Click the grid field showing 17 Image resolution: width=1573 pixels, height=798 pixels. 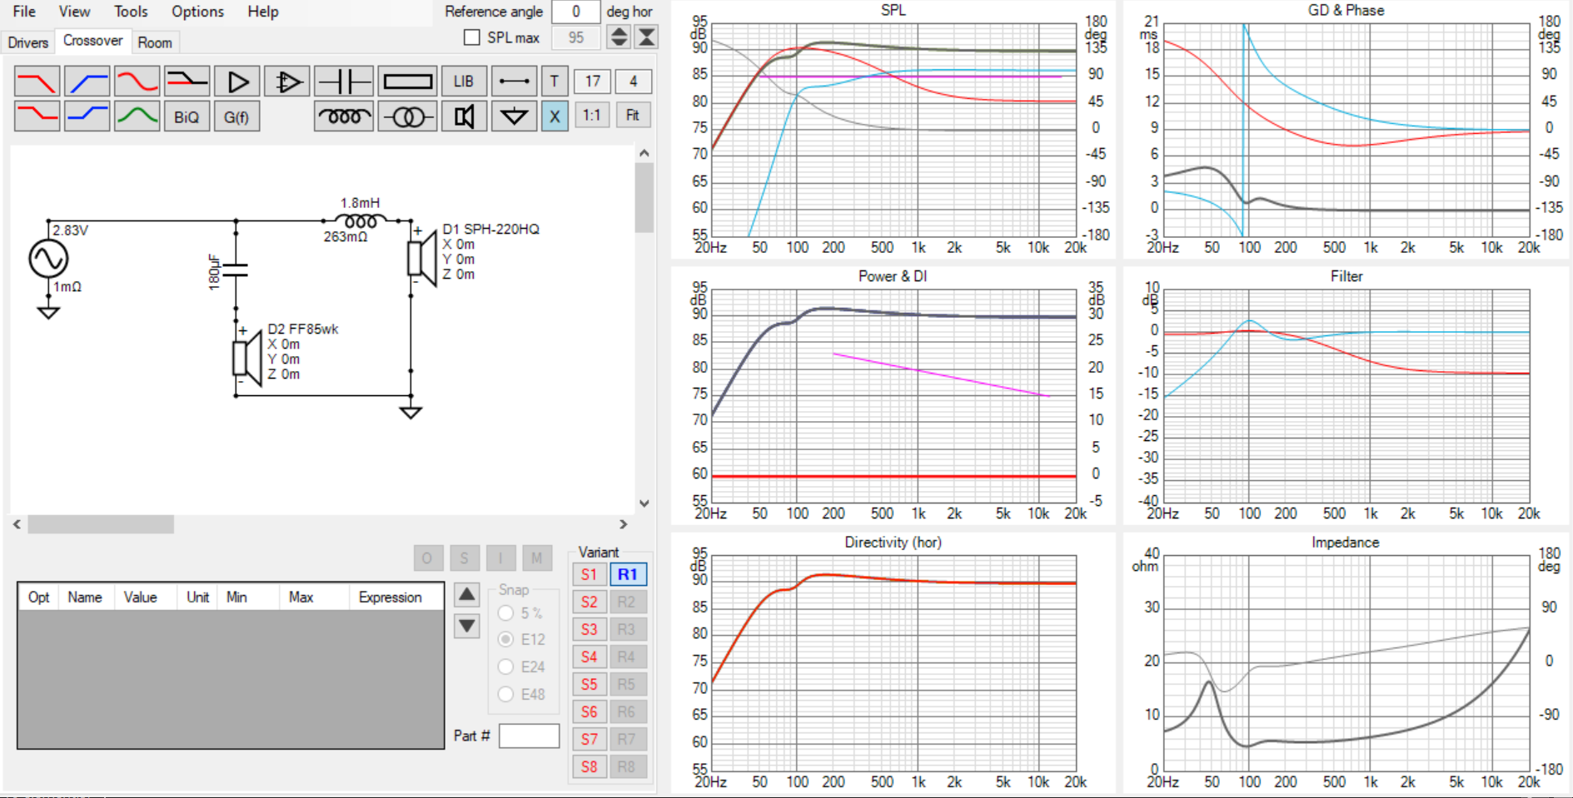(592, 82)
